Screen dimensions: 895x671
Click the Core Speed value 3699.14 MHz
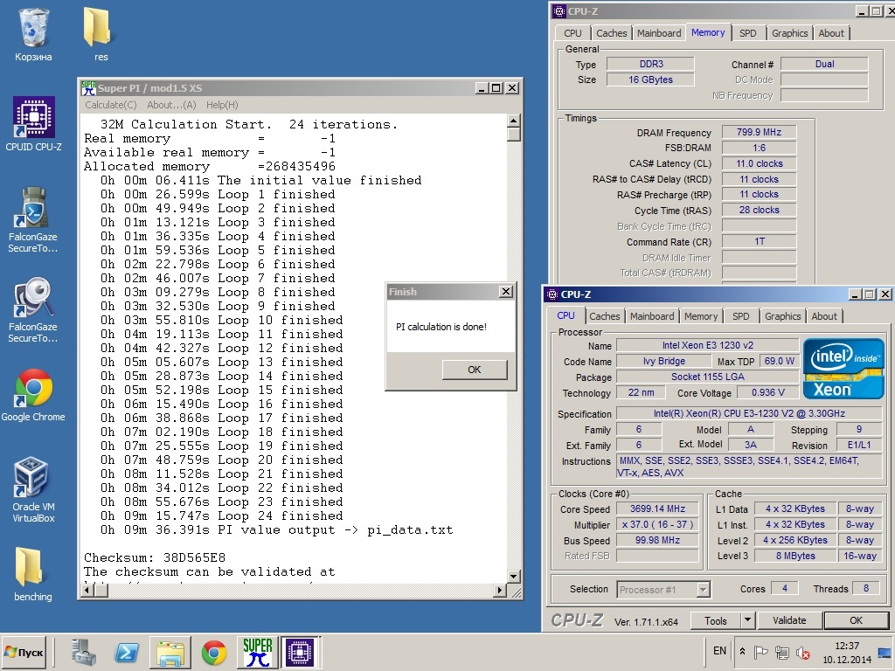pos(657,508)
